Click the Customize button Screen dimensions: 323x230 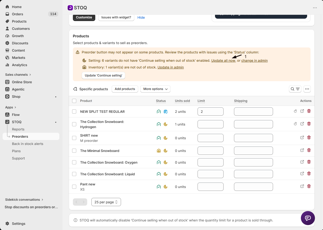coord(84,17)
